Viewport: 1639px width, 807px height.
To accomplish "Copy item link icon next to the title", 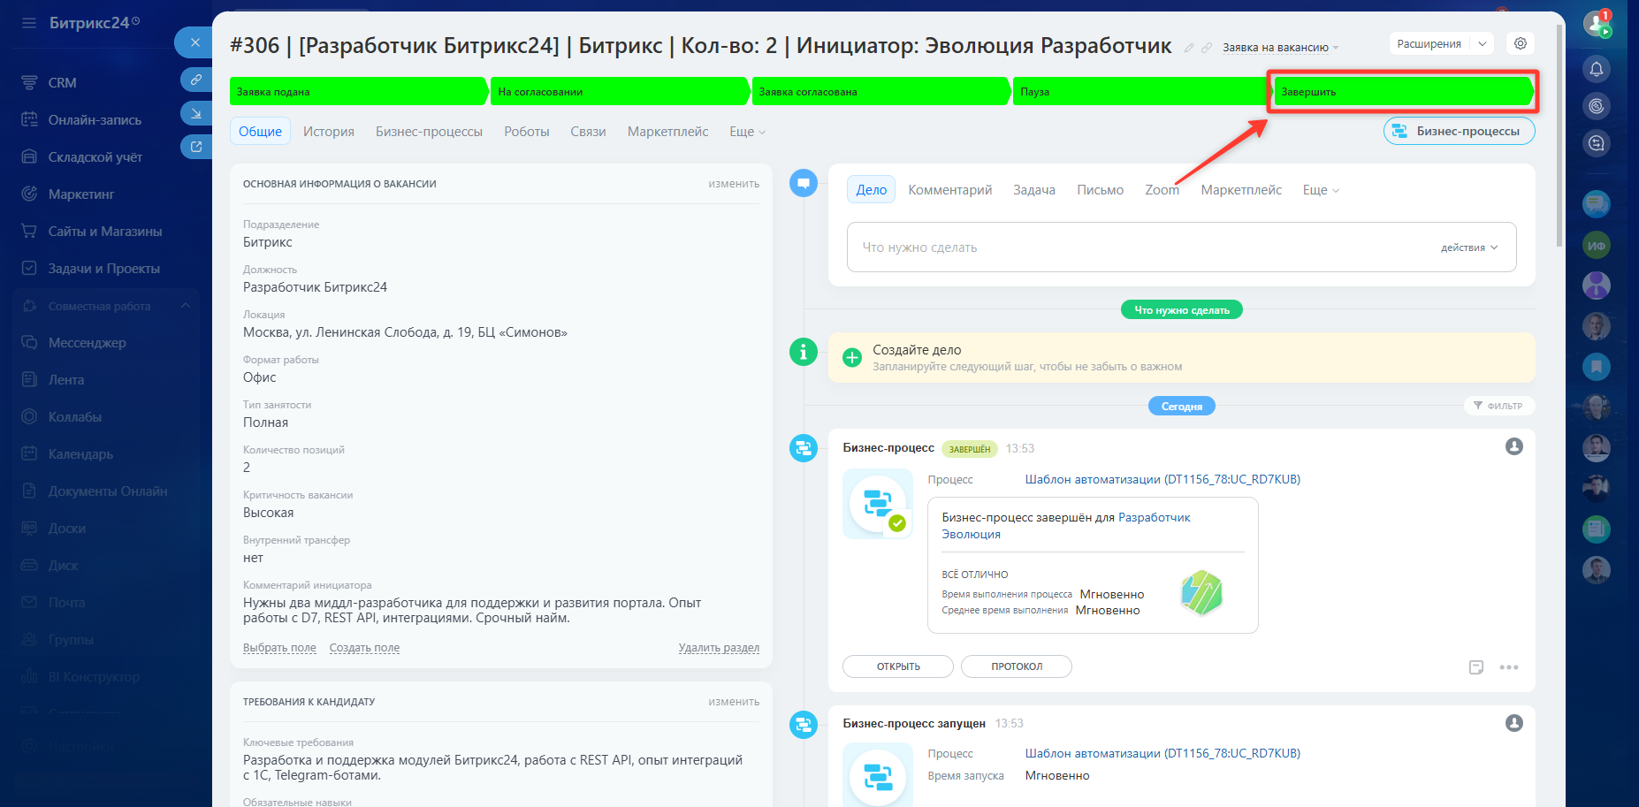I will [1207, 48].
